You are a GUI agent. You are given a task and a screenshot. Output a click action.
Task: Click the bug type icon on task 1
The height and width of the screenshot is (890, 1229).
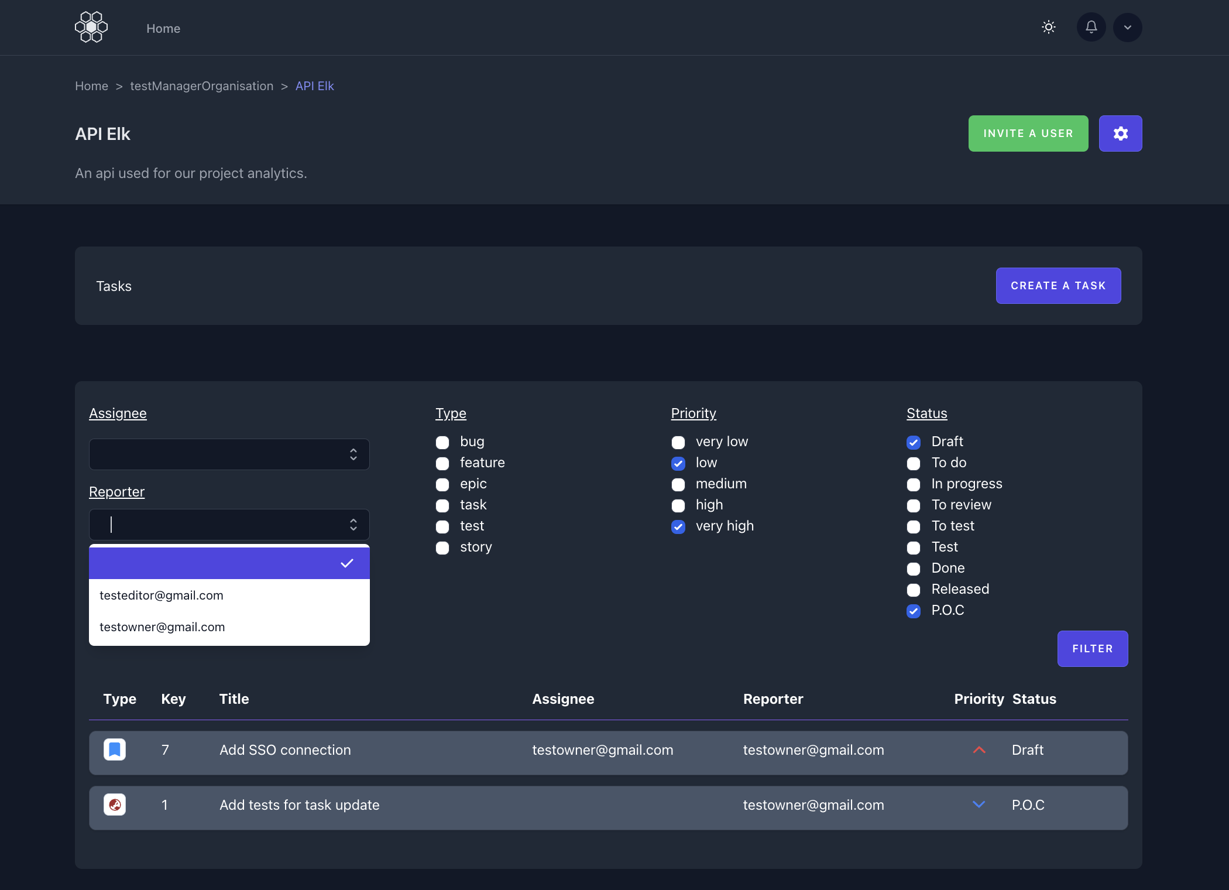click(x=115, y=805)
